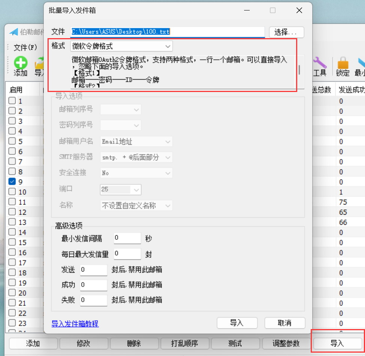Open the 导入发件箱教程 tutorial link

coord(75,323)
